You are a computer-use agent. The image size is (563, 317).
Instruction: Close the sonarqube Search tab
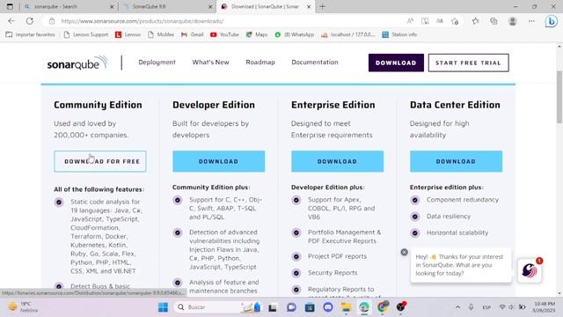112,6
